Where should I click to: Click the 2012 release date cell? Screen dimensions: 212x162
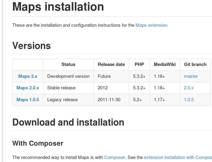coord(111,88)
